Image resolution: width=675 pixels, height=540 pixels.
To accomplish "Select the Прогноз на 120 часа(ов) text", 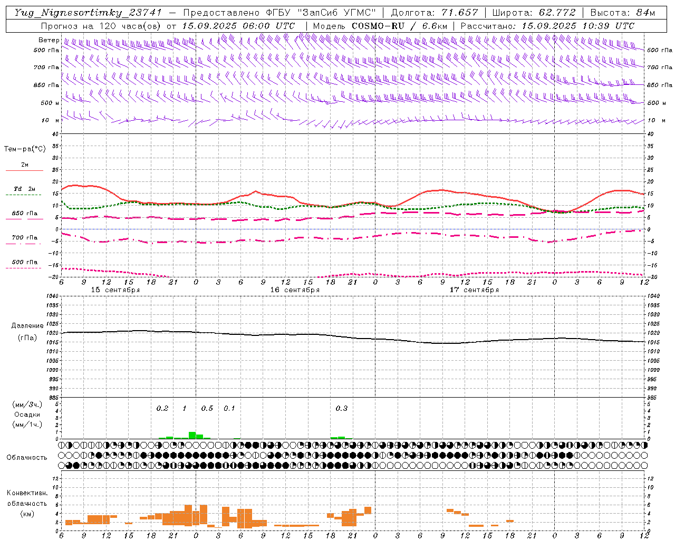I will 102,26.
